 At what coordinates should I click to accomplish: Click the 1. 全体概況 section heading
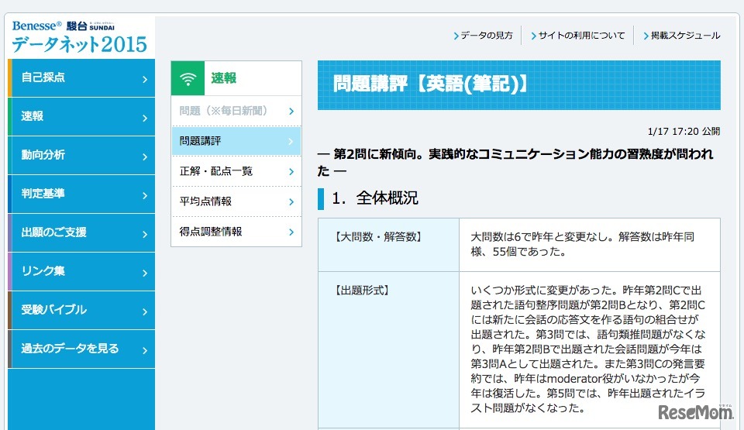click(x=375, y=198)
